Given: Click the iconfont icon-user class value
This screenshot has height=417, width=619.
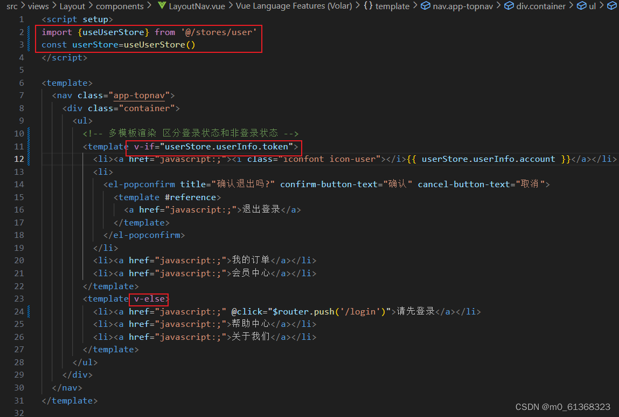Looking at the screenshot, I should [329, 159].
